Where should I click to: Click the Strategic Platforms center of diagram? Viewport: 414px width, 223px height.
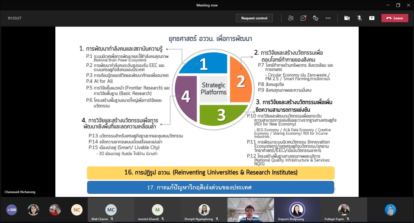click(x=213, y=89)
